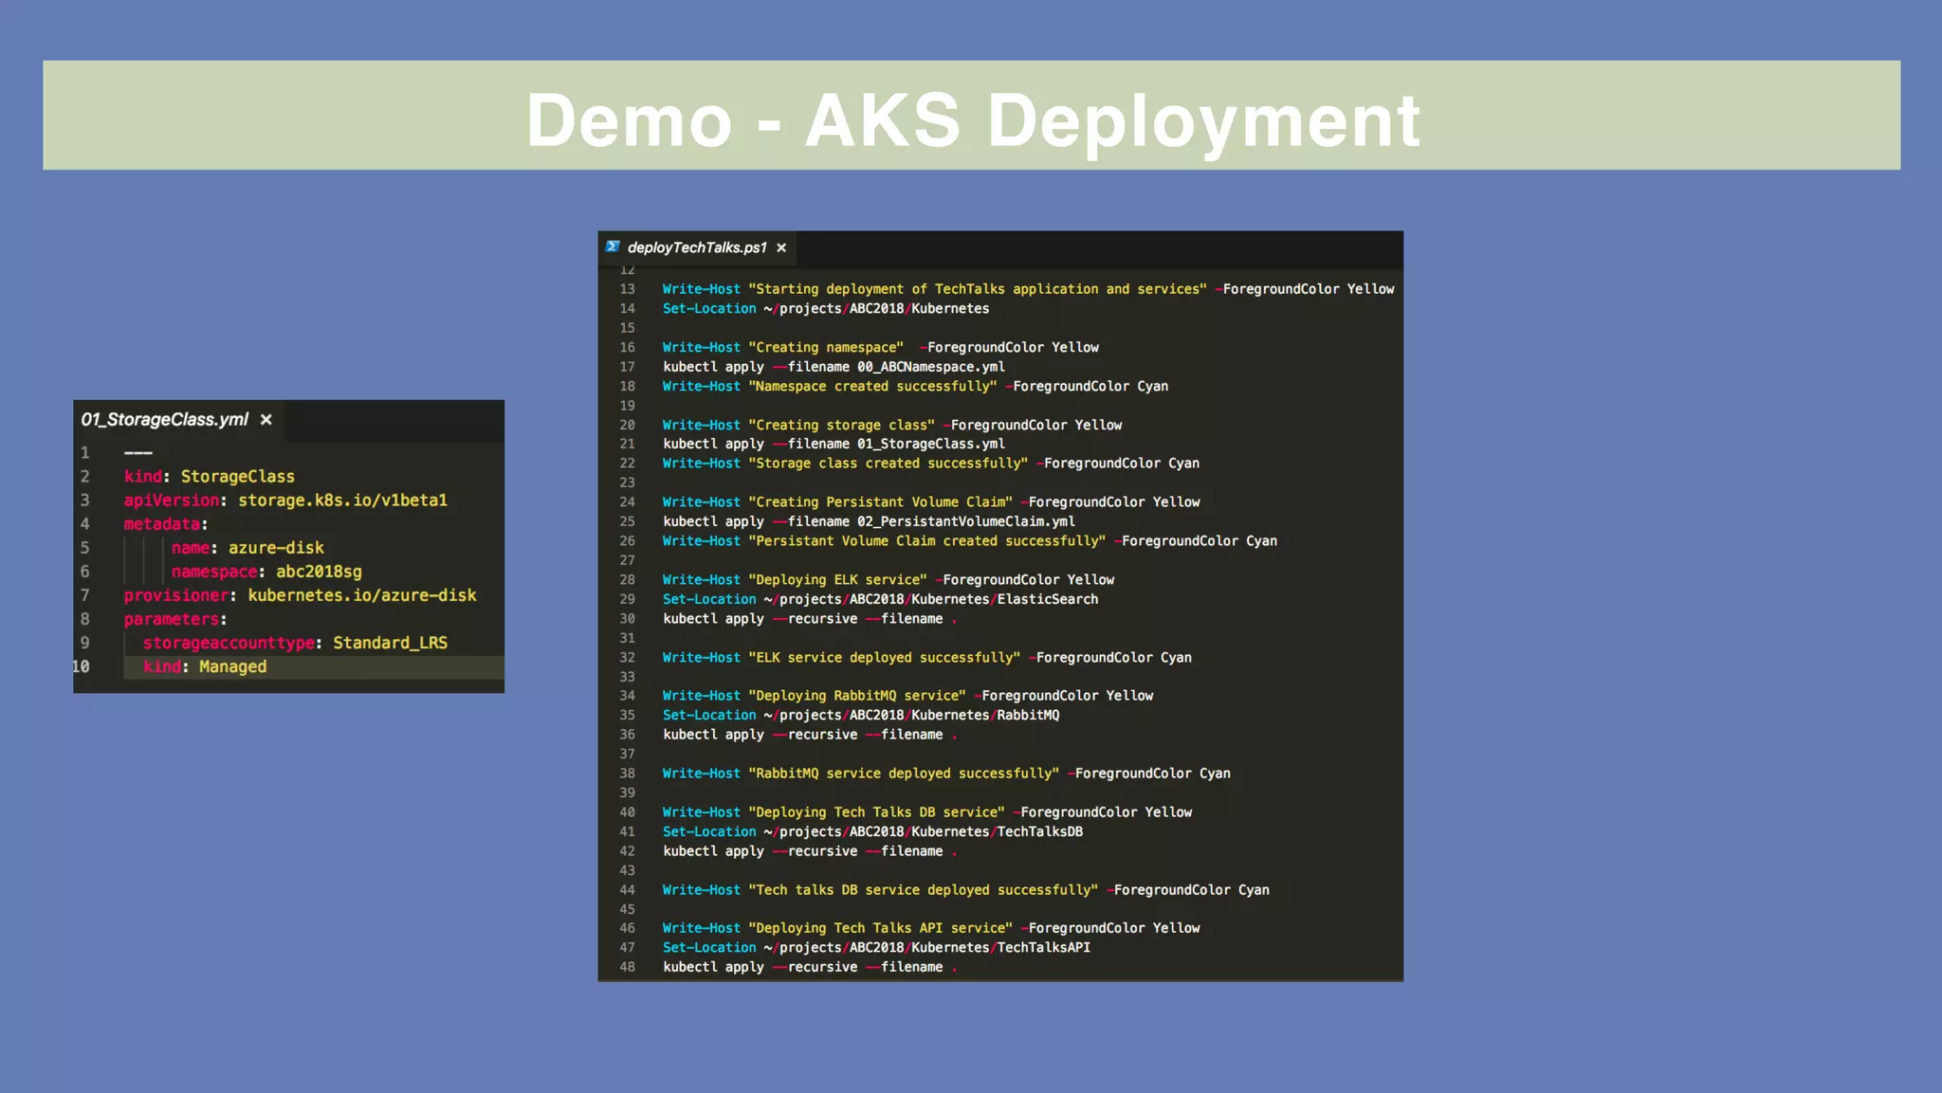
Task: Select the deployTechTalks.ps1 tab
Action: click(697, 247)
